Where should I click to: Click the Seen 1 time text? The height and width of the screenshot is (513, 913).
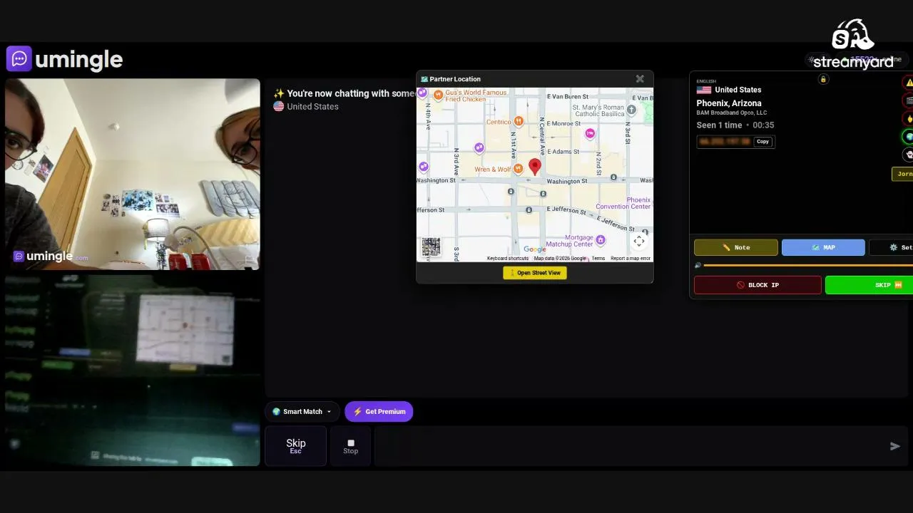(719, 125)
